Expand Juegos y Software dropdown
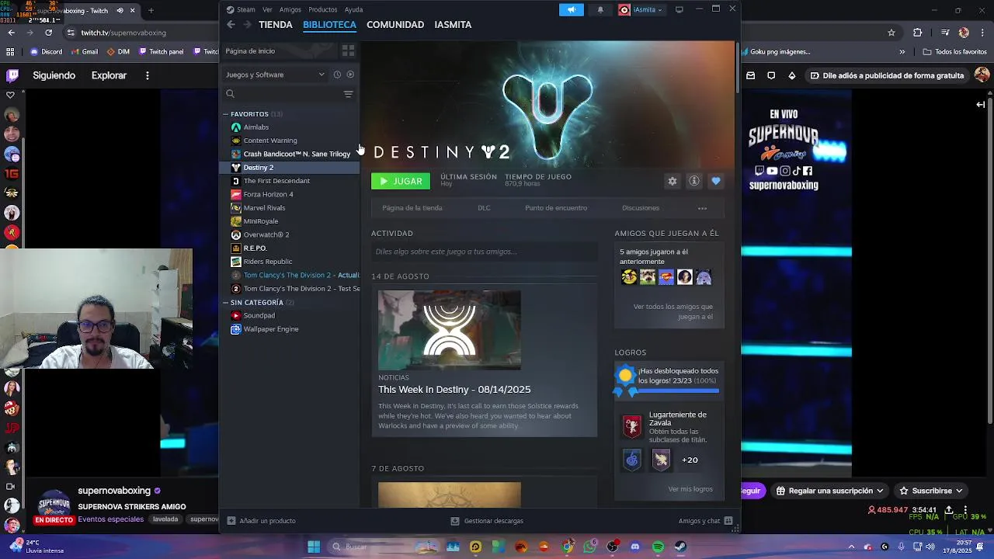This screenshot has width=994, height=559. click(275, 75)
